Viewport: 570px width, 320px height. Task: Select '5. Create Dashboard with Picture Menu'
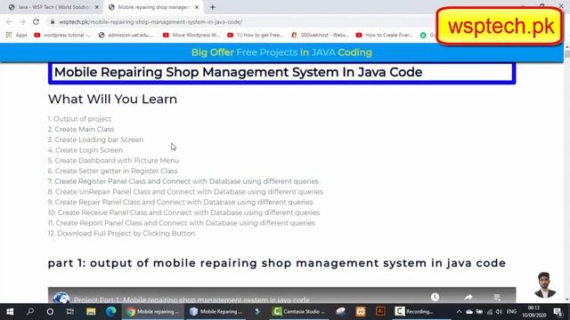click(x=113, y=160)
